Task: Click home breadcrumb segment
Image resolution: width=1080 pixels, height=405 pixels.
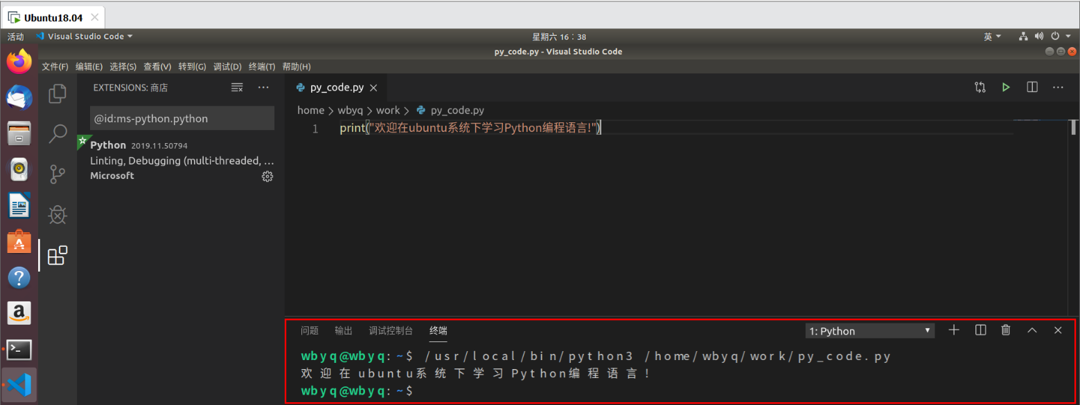Action: (x=311, y=111)
